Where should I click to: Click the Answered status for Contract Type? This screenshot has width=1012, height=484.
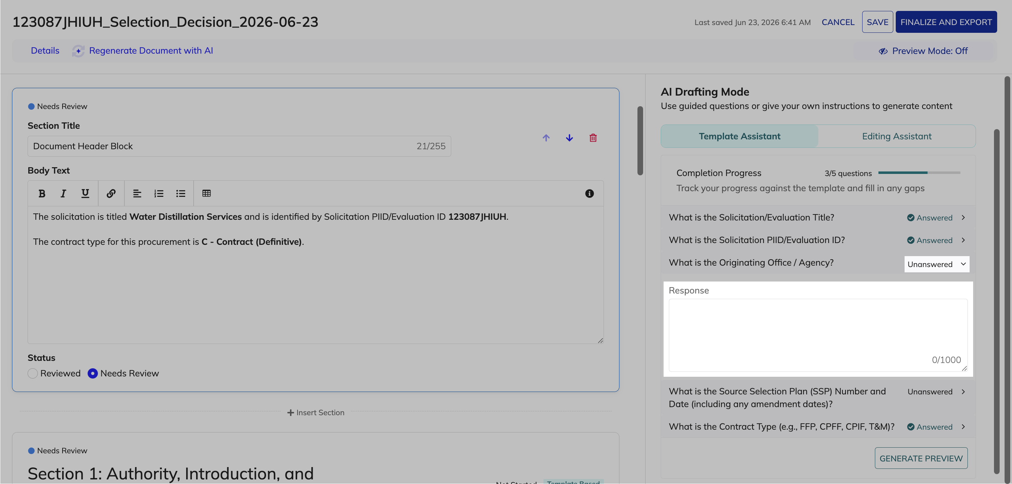point(930,427)
